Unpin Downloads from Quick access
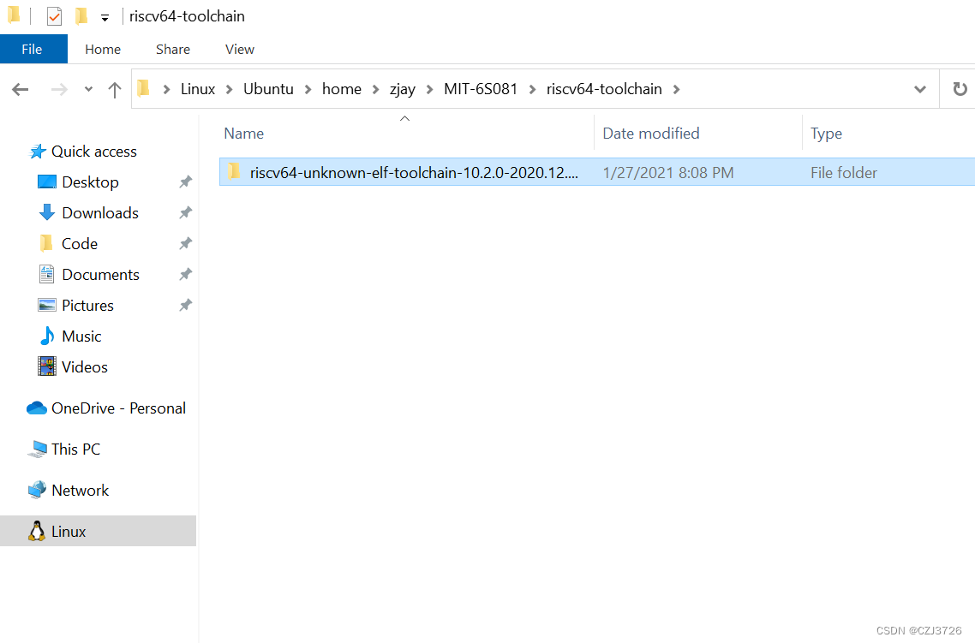 point(185,212)
